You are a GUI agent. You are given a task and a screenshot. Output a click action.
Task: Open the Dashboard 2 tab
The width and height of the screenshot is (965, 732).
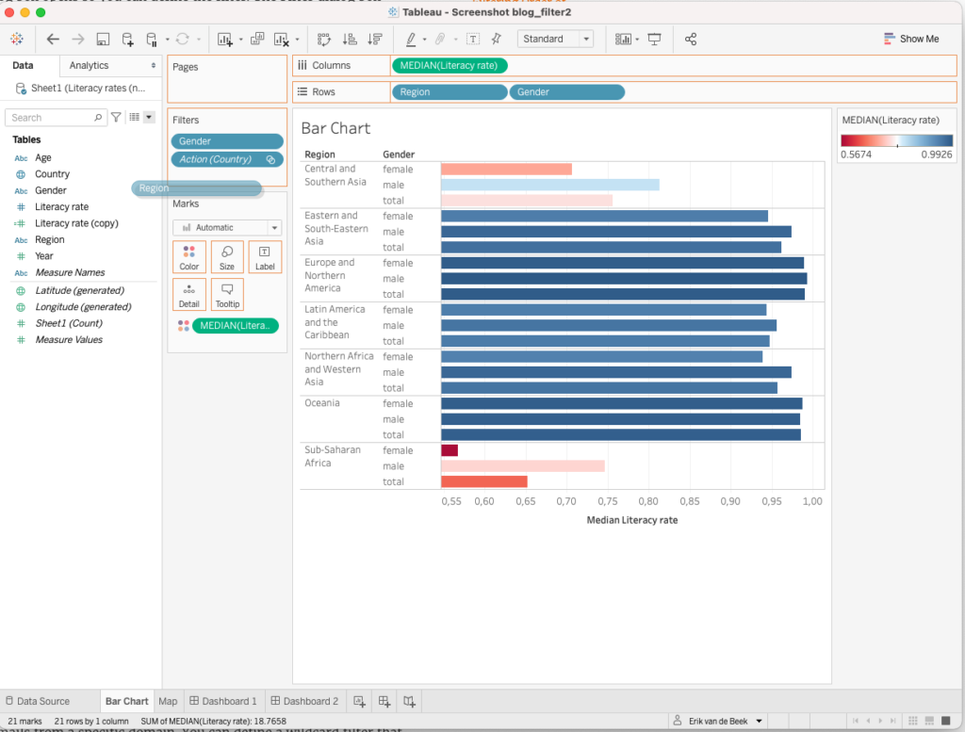coord(303,701)
